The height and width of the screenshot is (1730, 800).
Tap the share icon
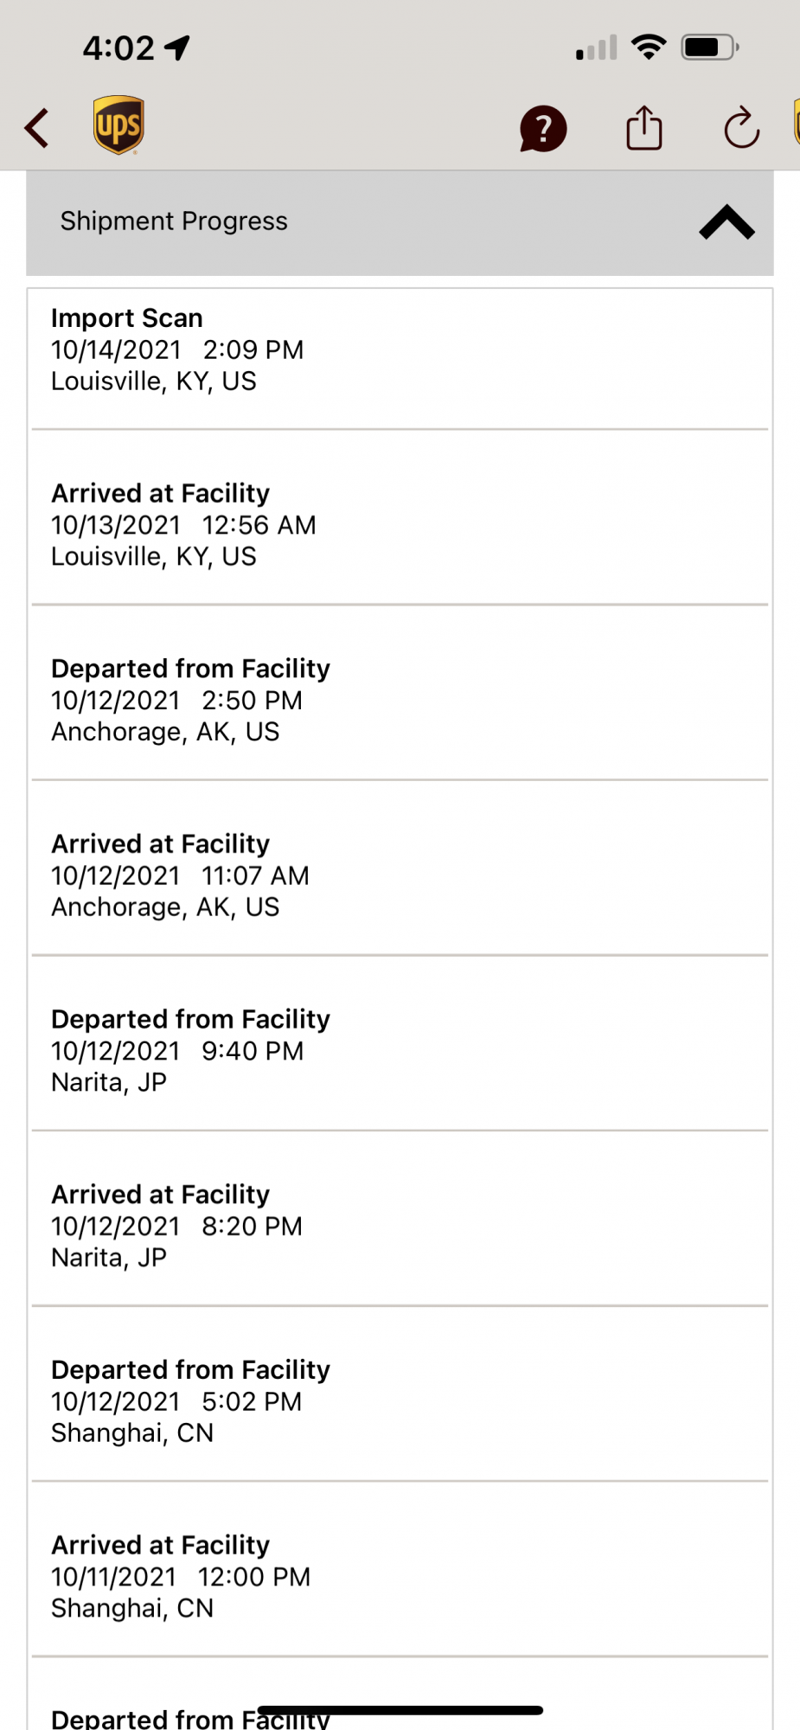tap(644, 128)
